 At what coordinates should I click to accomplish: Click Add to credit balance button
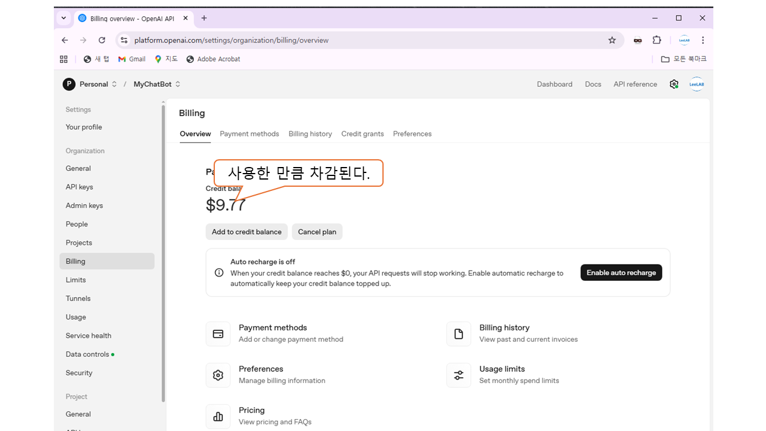247,232
